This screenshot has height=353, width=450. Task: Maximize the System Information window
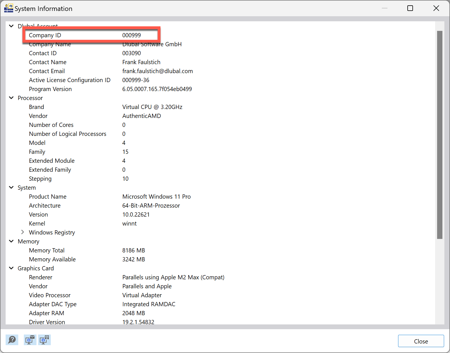(410, 8)
